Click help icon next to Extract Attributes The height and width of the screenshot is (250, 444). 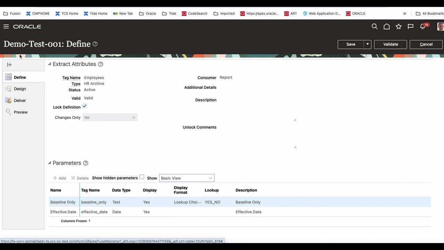tap(101, 64)
